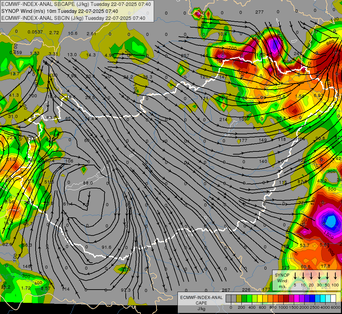Screen dimensions: 342x314
Task: Select the 2000 legend tick label
Action: pyautogui.click(x=304, y=307)
